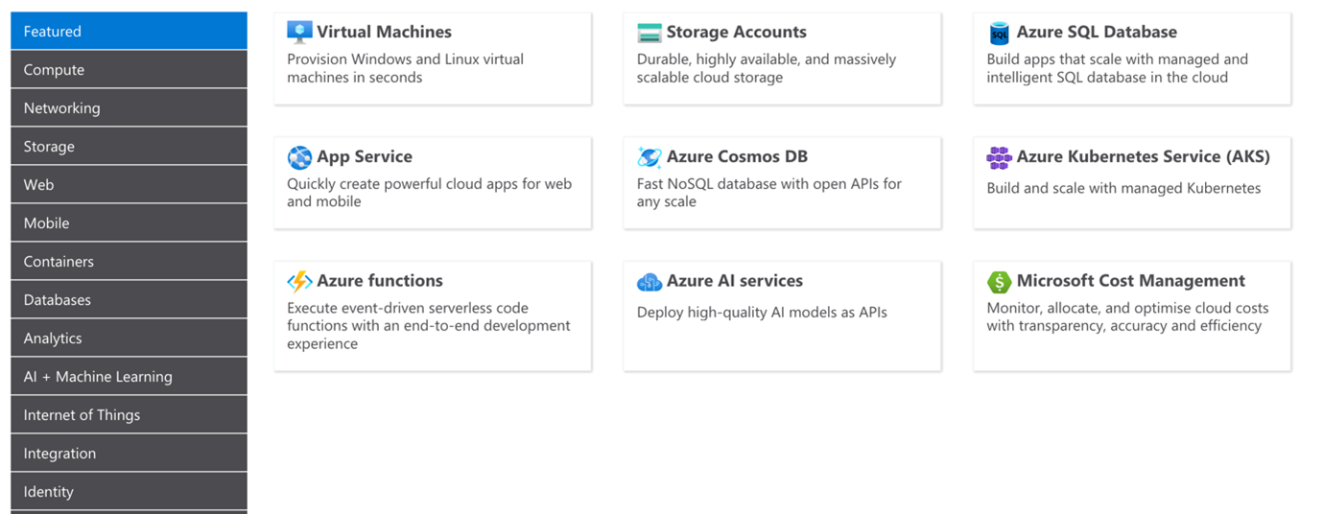Select Internet of Things category

[x=129, y=414]
